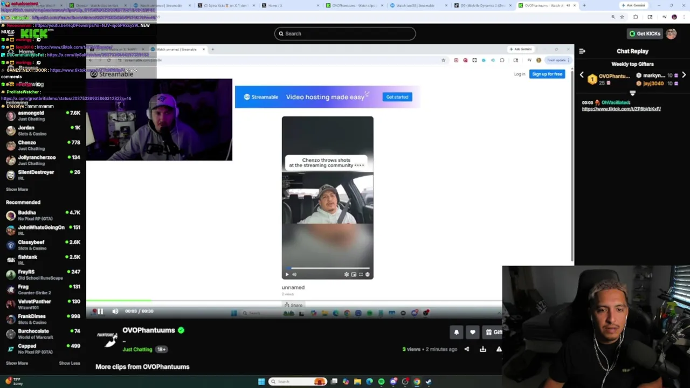Open fishtank IRL channel
The width and height of the screenshot is (690, 388).
(43, 260)
